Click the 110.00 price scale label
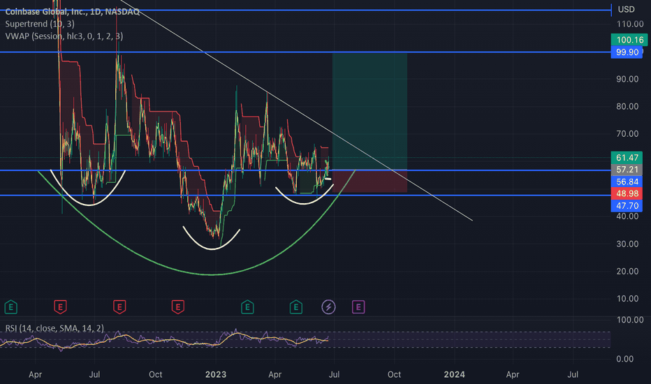 click(x=630, y=24)
